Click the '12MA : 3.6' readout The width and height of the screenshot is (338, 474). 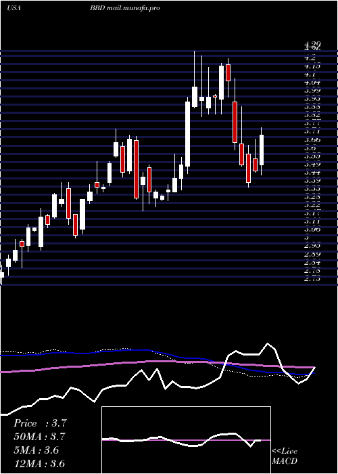coord(39,463)
